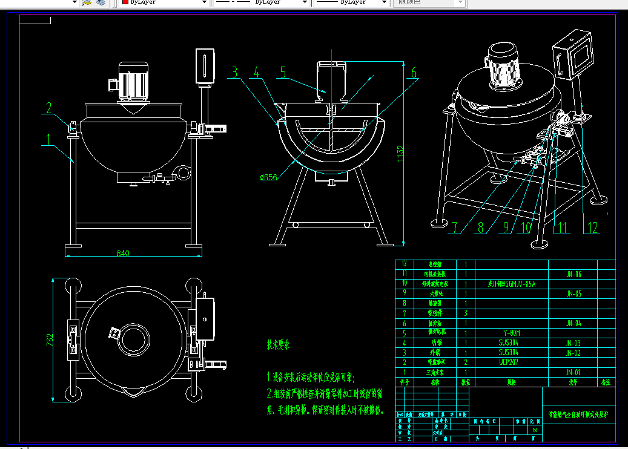The image size is (628, 449).
Task: Select the 840 width dimension text
Action: pos(123,253)
